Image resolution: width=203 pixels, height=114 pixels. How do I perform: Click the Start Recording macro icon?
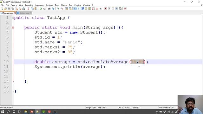coord(106,9)
